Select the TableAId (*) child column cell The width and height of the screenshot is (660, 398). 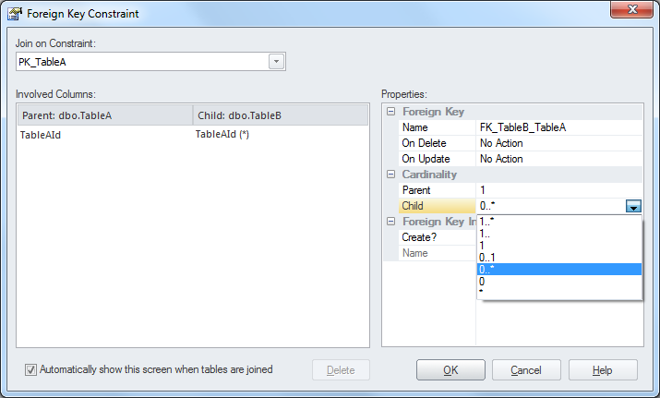coord(222,135)
